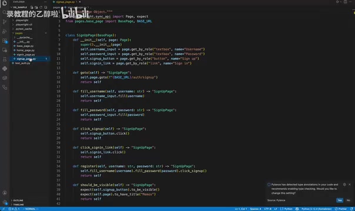Open notification settings gear in Pylance toast
This screenshot has width=355, height=211.
(344, 185)
